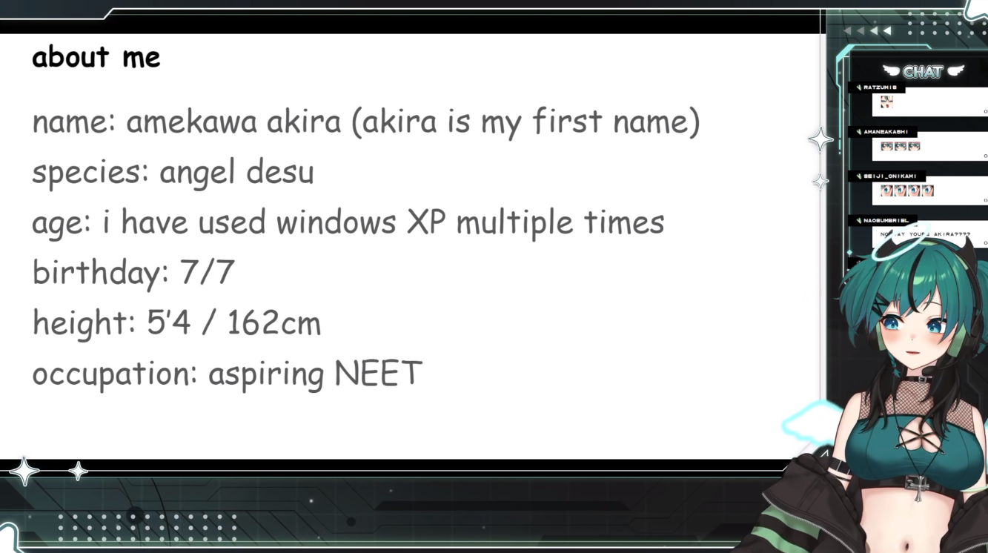Click the 'birthday: 7/7' text line
The image size is (988, 553).
pyautogui.click(x=133, y=273)
